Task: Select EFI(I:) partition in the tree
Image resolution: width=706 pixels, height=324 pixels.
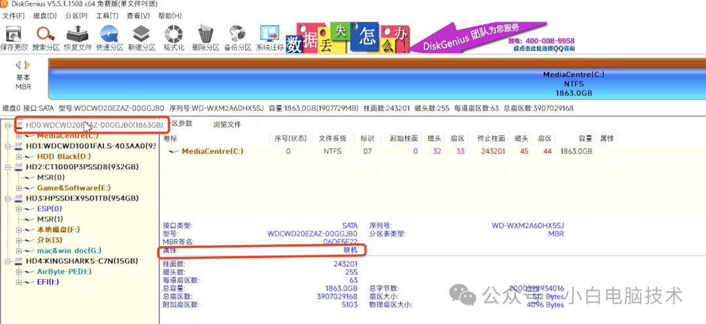Action: click(48, 282)
